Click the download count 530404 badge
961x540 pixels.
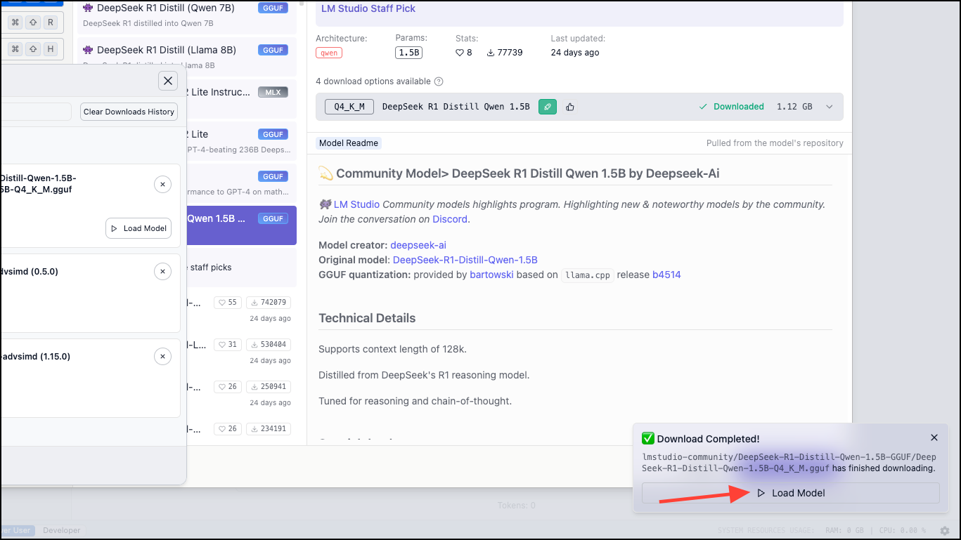point(269,345)
